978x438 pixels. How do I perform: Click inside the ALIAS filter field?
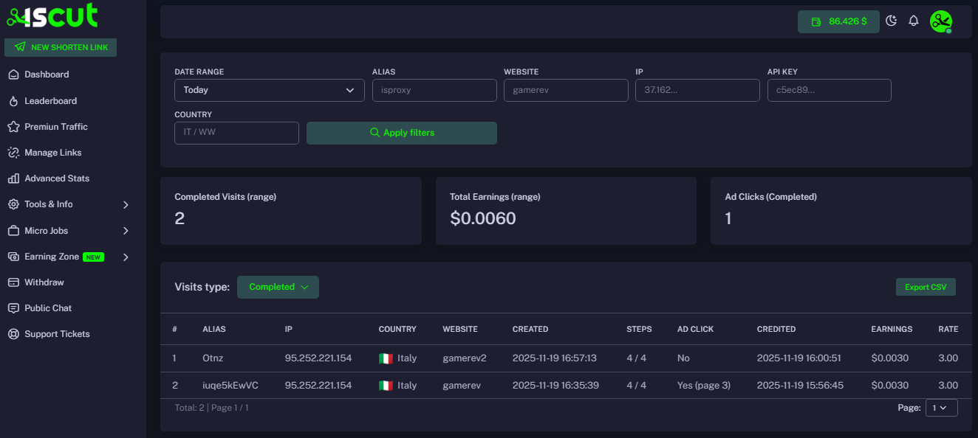[x=434, y=90]
